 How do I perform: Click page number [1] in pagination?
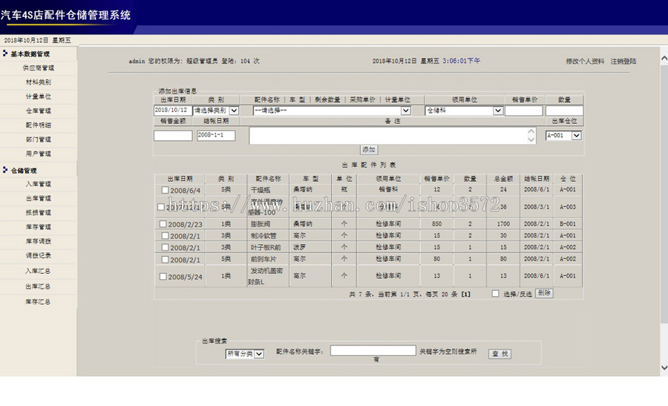466,294
